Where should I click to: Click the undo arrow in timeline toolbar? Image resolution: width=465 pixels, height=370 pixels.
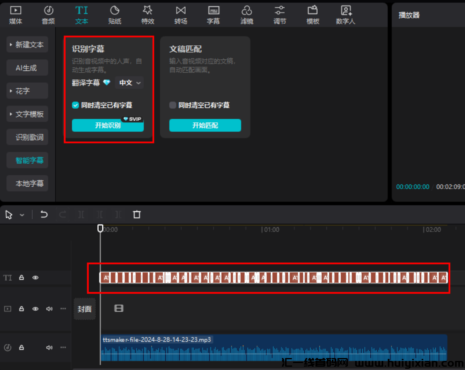tap(44, 214)
